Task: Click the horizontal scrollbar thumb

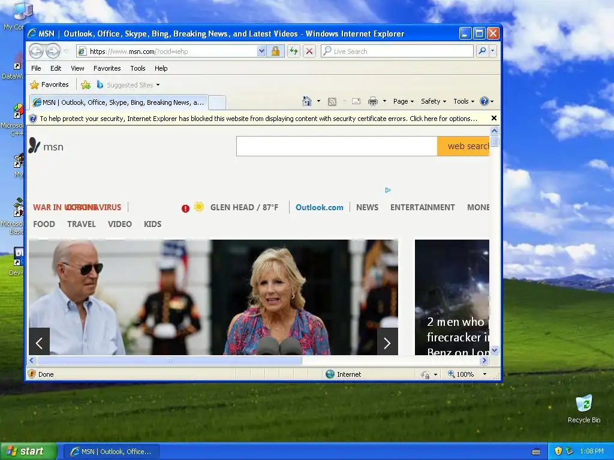Action: coord(170,360)
